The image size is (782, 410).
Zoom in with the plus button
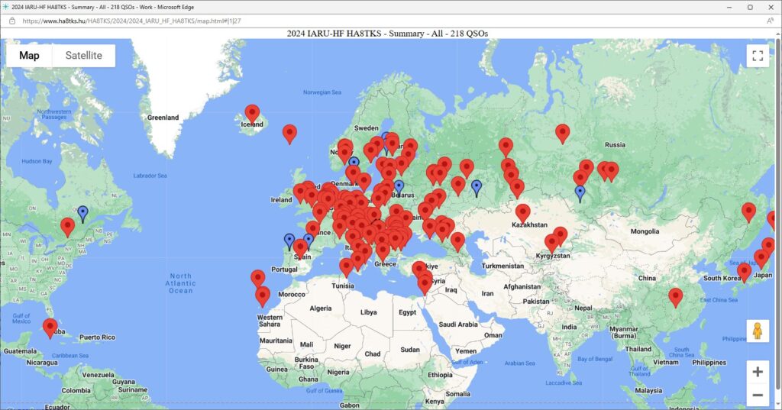757,372
